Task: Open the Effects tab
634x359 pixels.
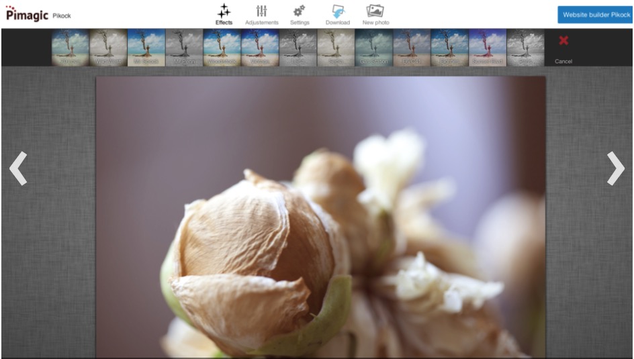Action: pyautogui.click(x=224, y=14)
